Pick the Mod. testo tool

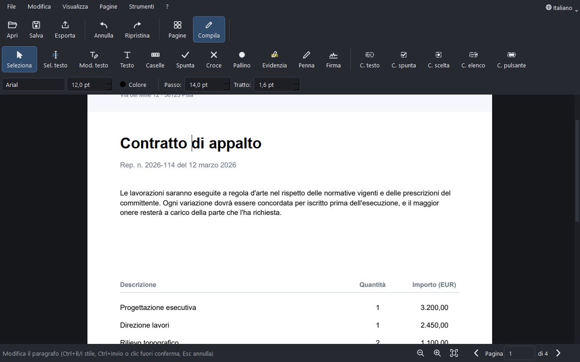click(94, 59)
